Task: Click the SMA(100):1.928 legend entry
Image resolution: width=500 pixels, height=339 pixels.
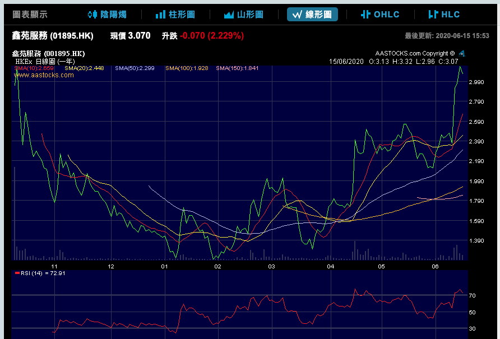Action: tap(187, 68)
